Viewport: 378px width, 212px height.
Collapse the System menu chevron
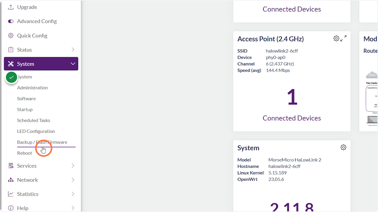coord(73,64)
